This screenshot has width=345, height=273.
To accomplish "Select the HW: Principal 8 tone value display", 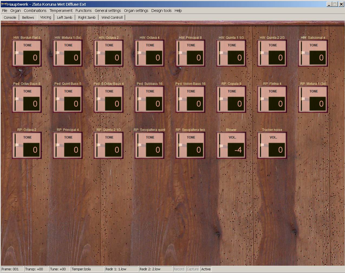I will [195, 57].
